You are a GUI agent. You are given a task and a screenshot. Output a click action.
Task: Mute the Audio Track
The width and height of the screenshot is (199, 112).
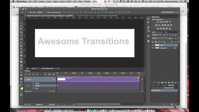[x=50, y=91]
